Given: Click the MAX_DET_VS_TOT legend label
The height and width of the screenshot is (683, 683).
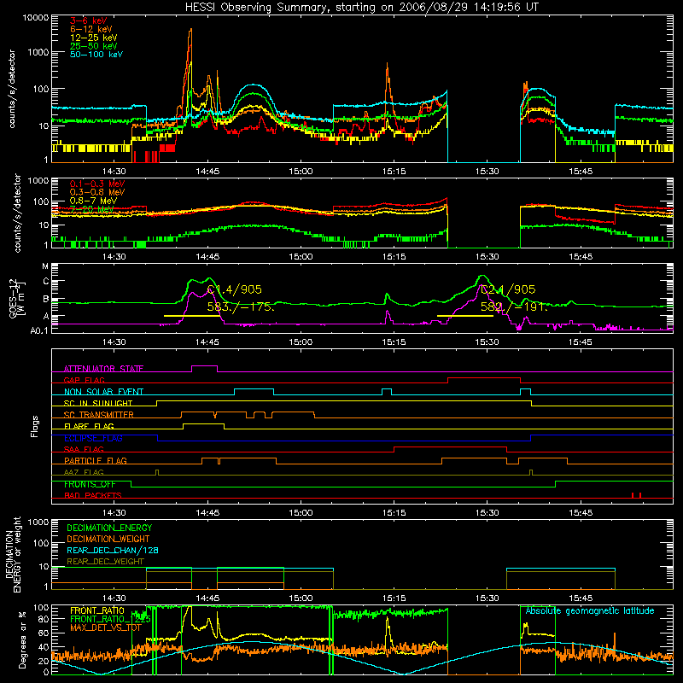Looking at the screenshot, I should tap(106, 628).
